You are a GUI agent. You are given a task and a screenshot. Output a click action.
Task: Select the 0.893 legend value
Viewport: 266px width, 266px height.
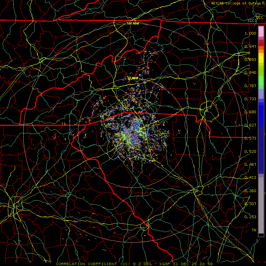(x=250, y=59)
